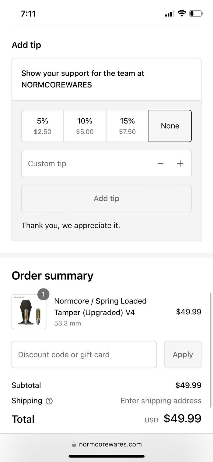The image size is (213, 462).
Task: Tap the normcorewares.com address bar
Action: 107,444
